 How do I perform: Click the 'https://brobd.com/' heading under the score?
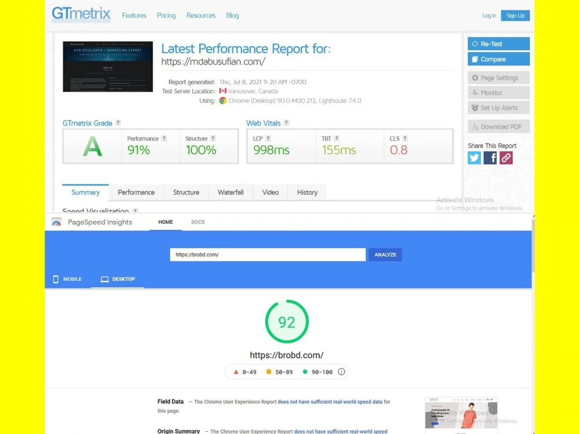click(287, 355)
